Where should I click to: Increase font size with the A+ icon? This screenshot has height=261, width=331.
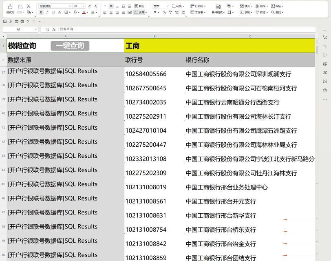pos(90,6)
